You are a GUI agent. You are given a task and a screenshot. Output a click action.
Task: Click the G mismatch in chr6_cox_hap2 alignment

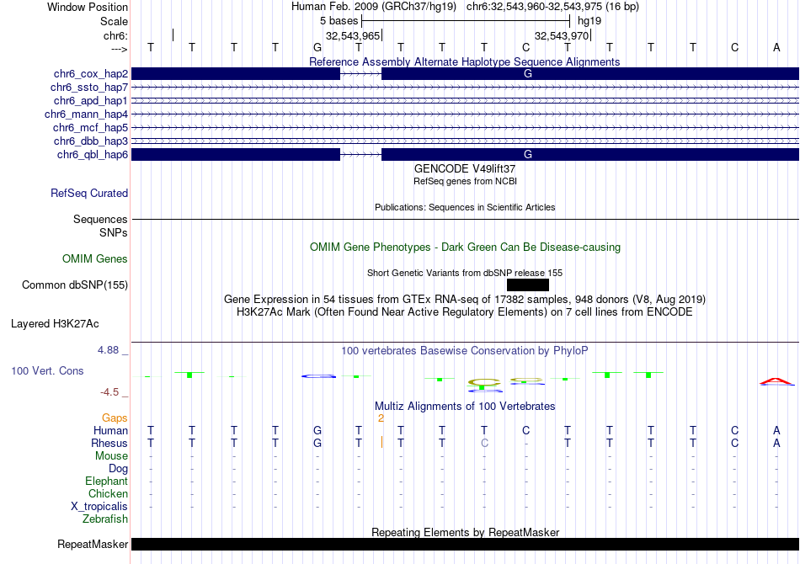click(527, 74)
